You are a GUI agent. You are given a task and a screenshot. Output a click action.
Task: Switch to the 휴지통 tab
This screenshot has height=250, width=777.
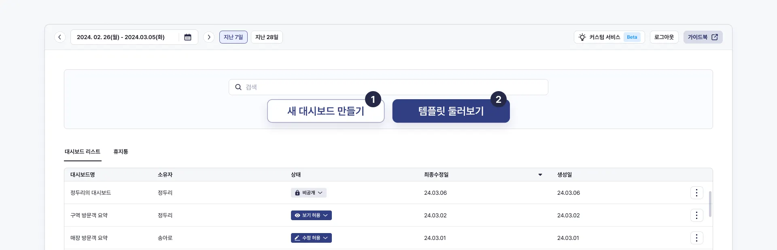click(x=121, y=152)
